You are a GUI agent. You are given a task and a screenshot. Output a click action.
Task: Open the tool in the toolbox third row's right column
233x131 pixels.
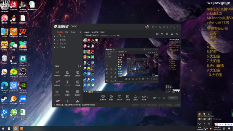[77, 93]
